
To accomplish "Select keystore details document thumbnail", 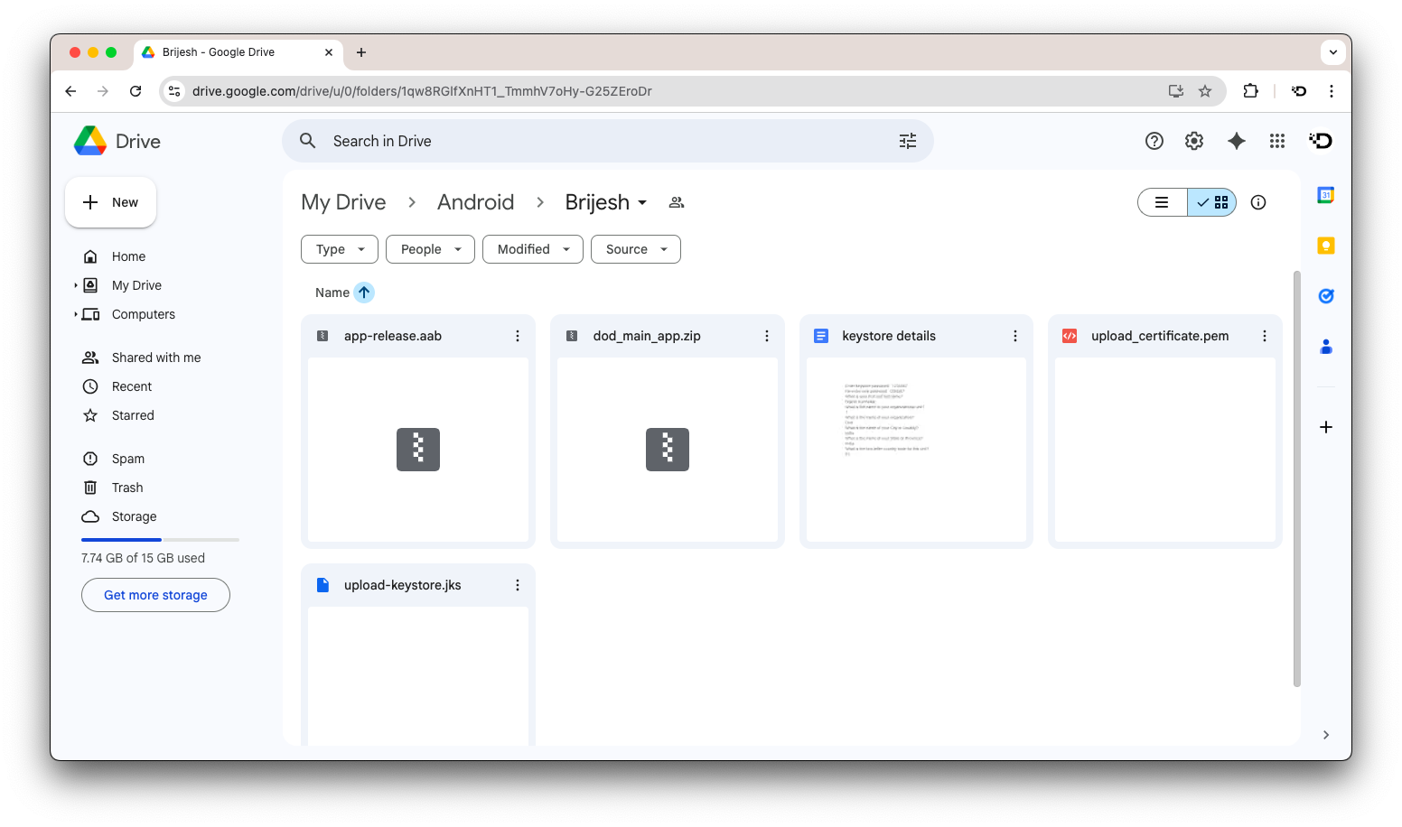I will tap(916, 450).
